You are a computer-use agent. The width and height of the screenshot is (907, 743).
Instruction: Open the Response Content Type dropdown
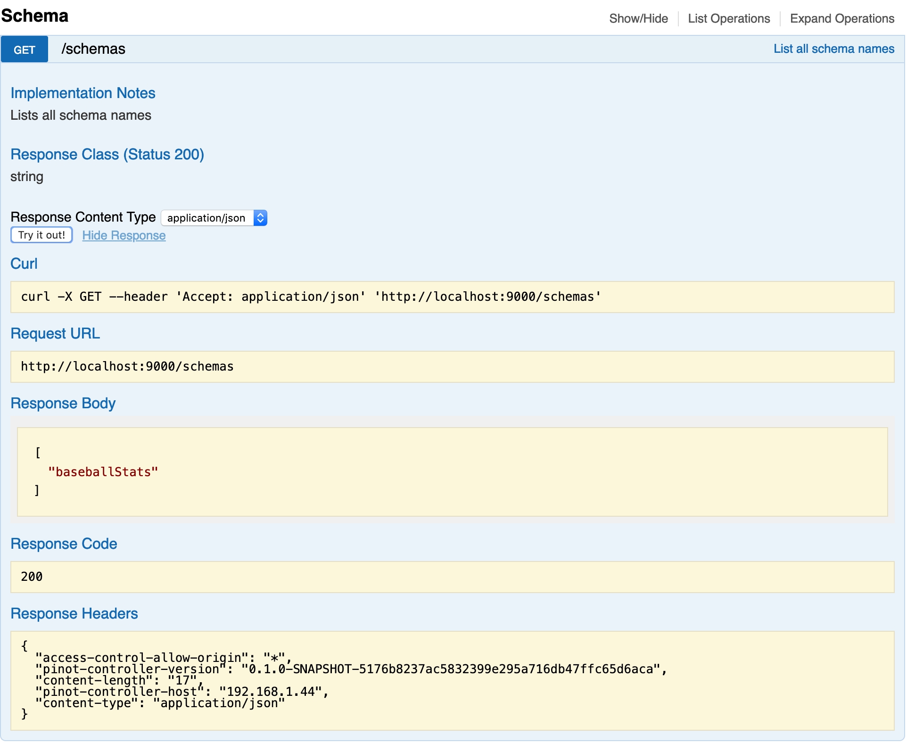(207, 218)
